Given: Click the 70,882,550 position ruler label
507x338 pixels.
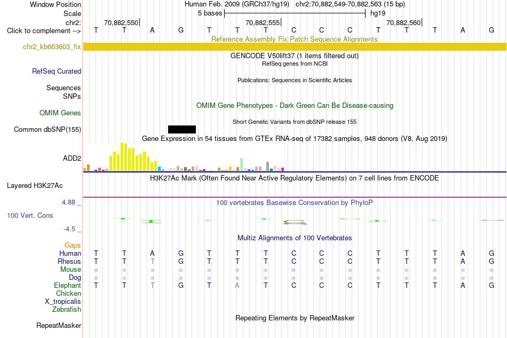Looking at the screenshot, I should [x=121, y=22].
